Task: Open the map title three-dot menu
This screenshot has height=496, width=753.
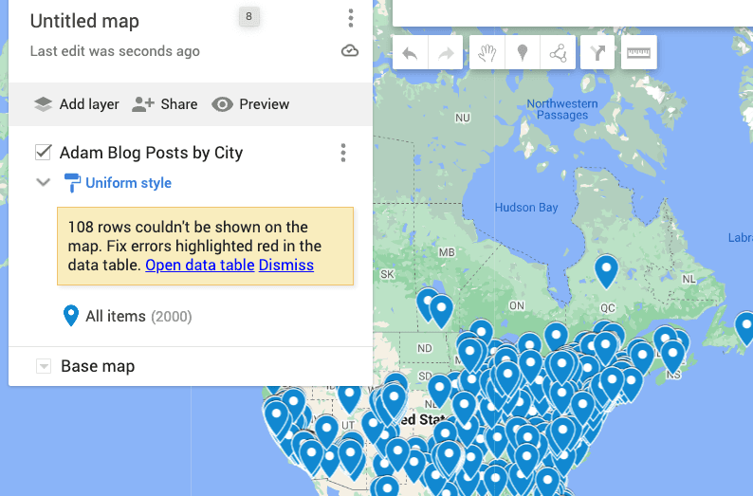Action: [351, 19]
